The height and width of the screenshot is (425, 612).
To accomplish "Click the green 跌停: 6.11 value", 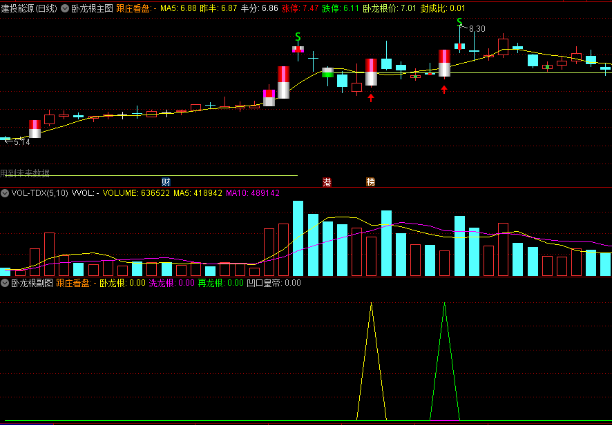I will [341, 8].
